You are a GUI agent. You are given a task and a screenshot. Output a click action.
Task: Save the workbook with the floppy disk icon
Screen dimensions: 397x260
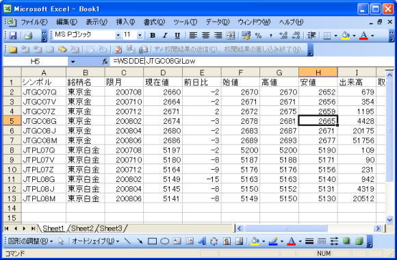12,36
